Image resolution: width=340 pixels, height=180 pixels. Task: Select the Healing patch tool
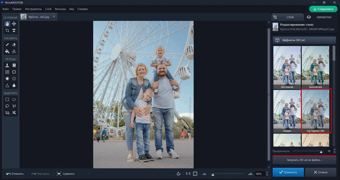pos(7,72)
